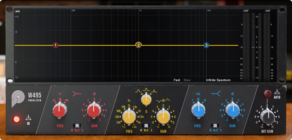Click the center gain difference meter
Screen dimensions: 292x140
tap(256, 47)
